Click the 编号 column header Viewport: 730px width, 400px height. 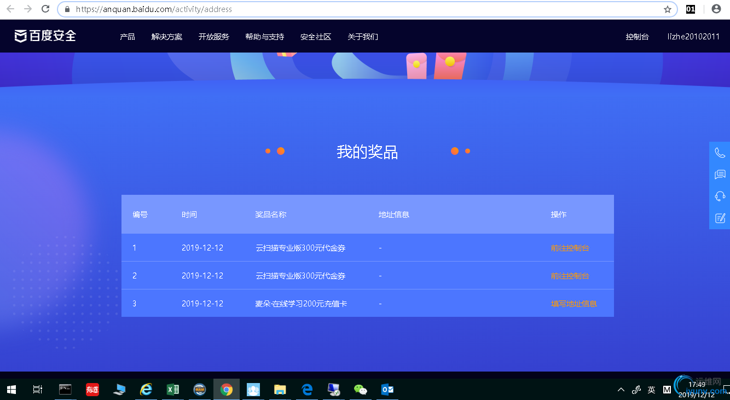140,215
